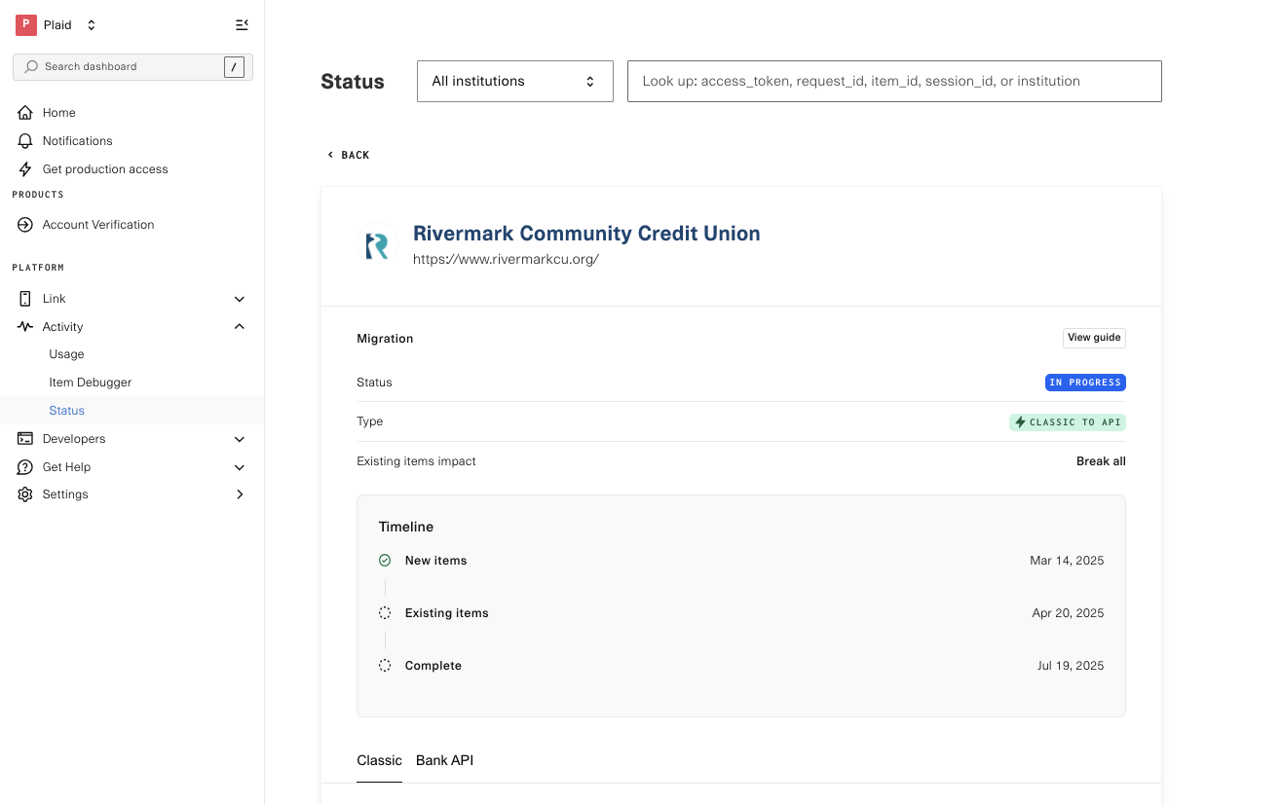The height and width of the screenshot is (805, 1281).
Task: Click the dotted circle Existing items icon
Action: (x=385, y=613)
